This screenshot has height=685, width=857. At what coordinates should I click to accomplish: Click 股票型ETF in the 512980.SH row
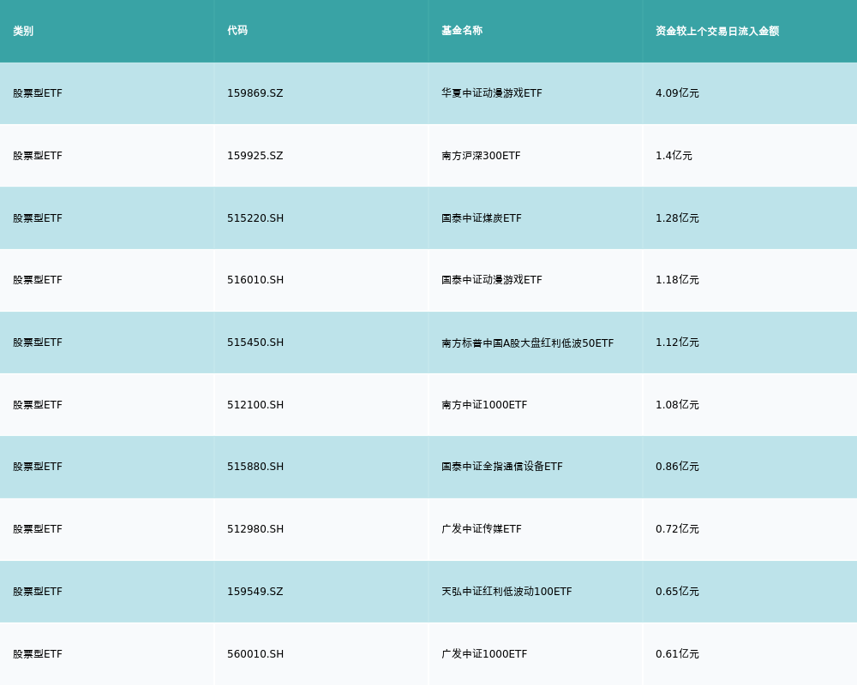pyautogui.click(x=38, y=529)
